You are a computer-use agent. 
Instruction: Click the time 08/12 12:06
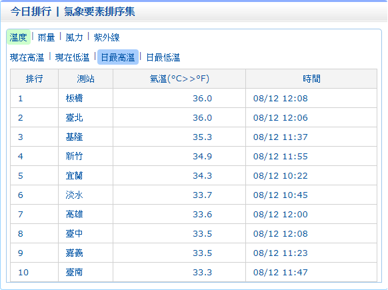point(281,118)
